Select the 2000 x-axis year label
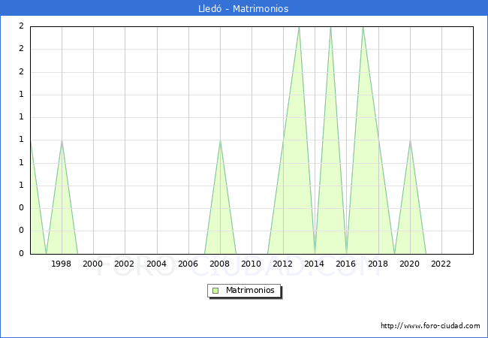 pos(93,264)
